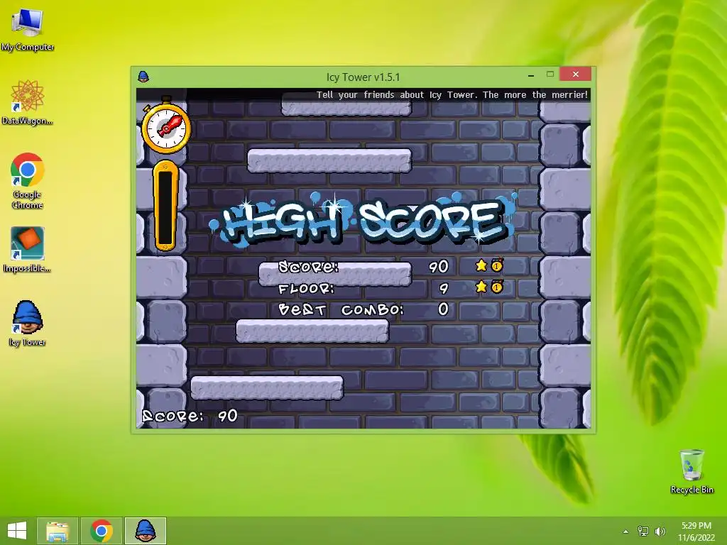Click the gold star in the Floor row
The image size is (727, 545).
click(481, 287)
